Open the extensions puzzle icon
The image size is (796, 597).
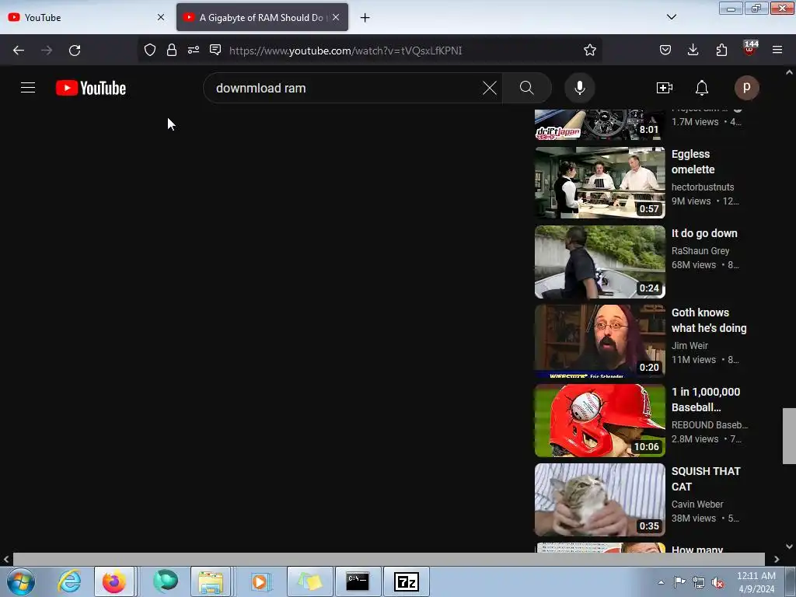point(721,50)
